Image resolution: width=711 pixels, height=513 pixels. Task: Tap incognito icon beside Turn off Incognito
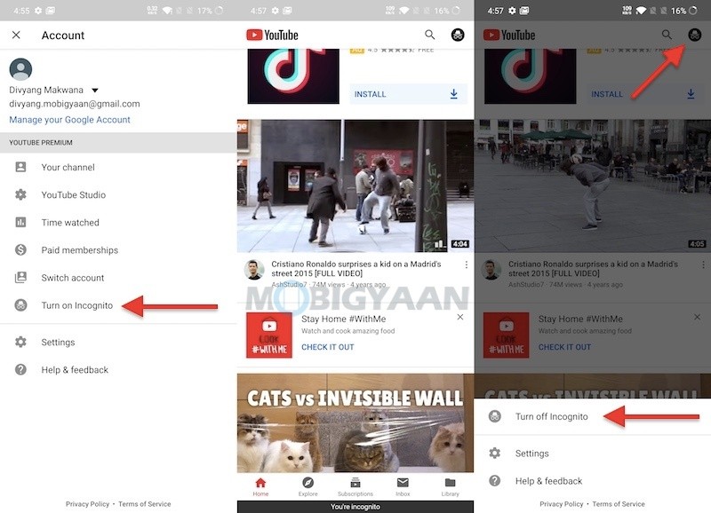(x=495, y=416)
